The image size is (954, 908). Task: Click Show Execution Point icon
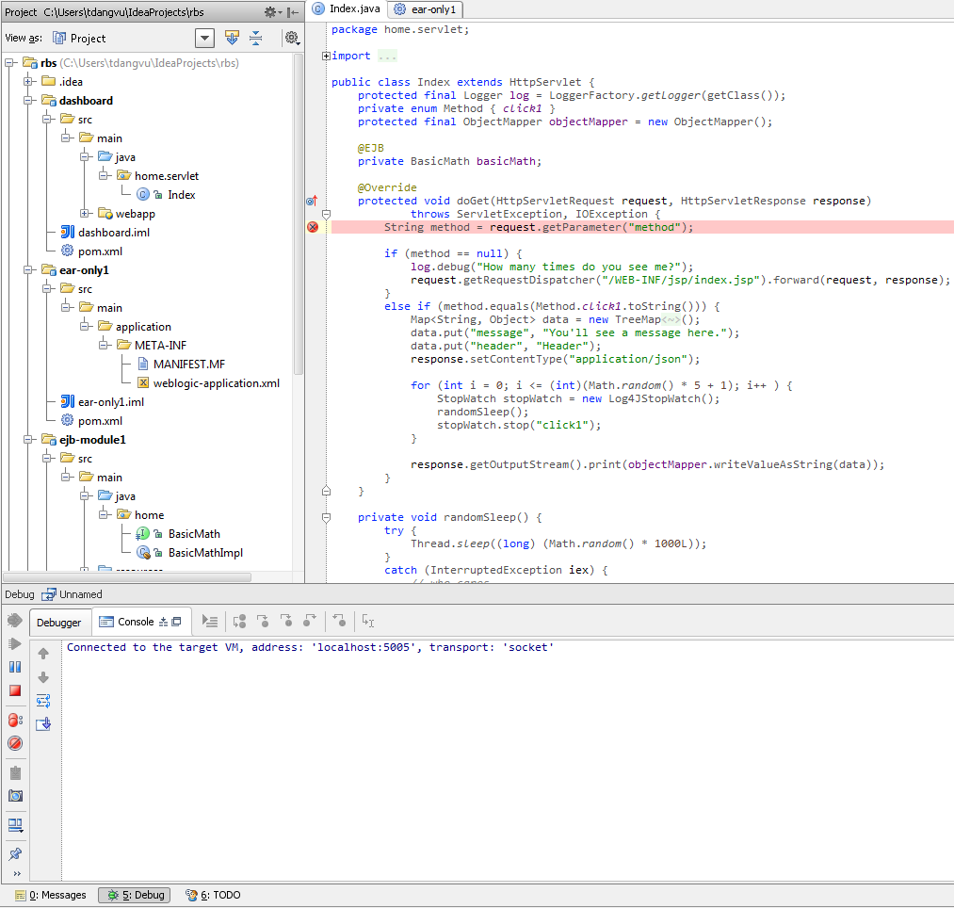click(209, 622)
